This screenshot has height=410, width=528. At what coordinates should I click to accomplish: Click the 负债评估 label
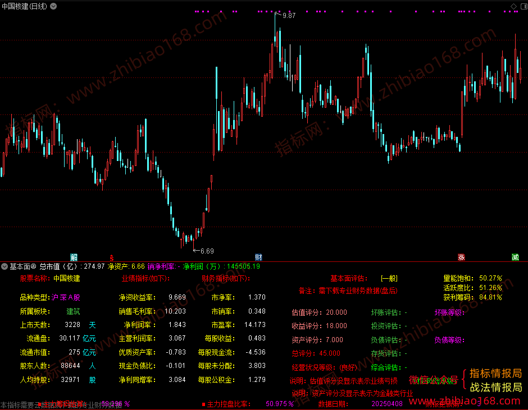386,340
